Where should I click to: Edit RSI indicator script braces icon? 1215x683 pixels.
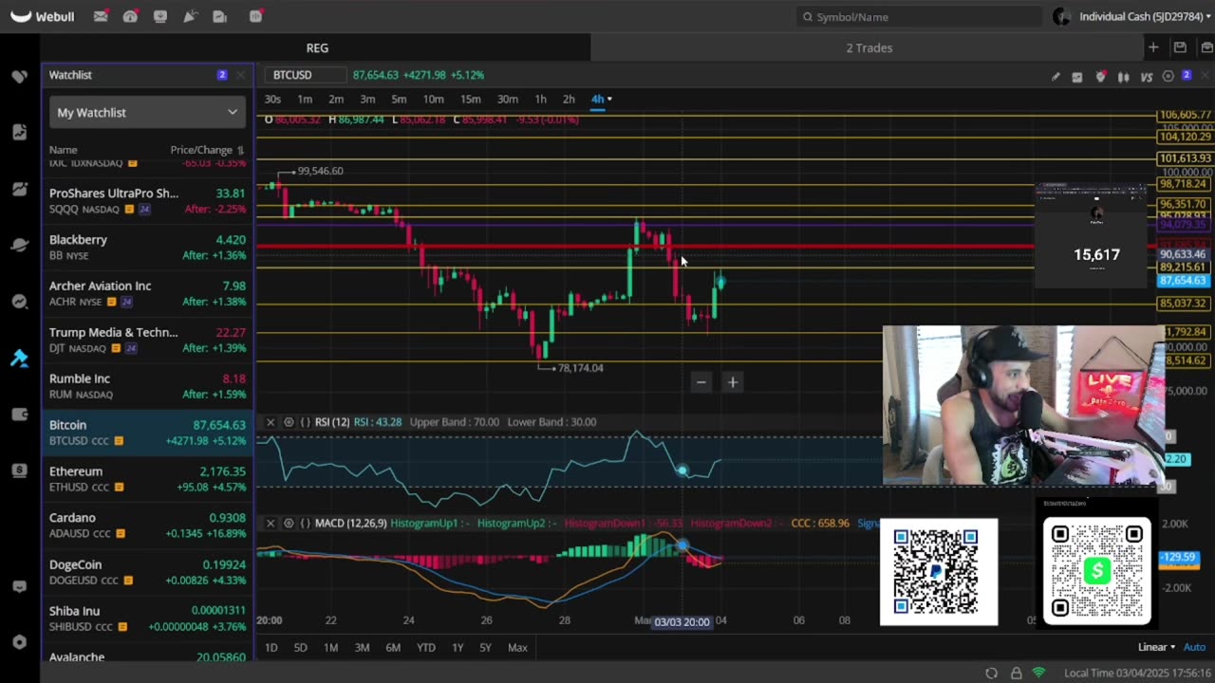click(306, 422)
